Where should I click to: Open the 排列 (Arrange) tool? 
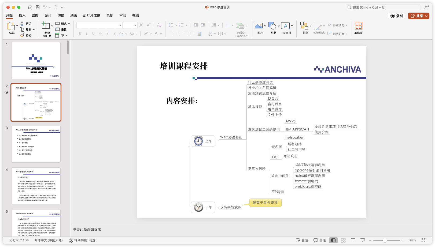(304, 26)
